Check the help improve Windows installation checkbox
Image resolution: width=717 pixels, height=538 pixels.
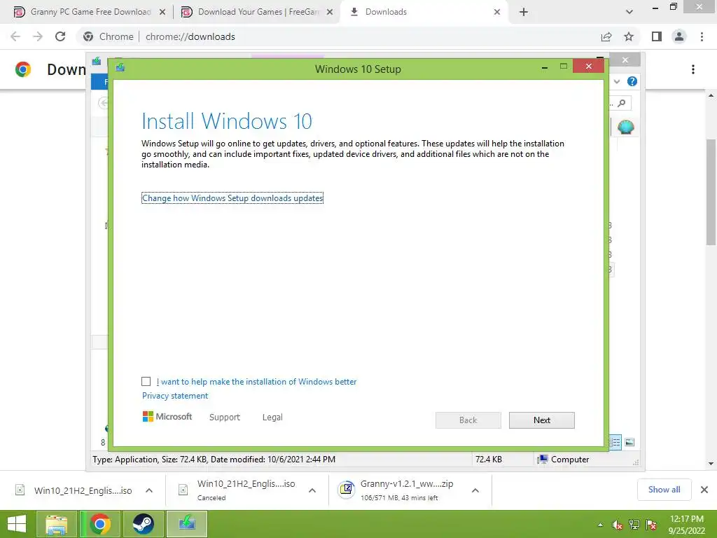(x=146, y=382)
